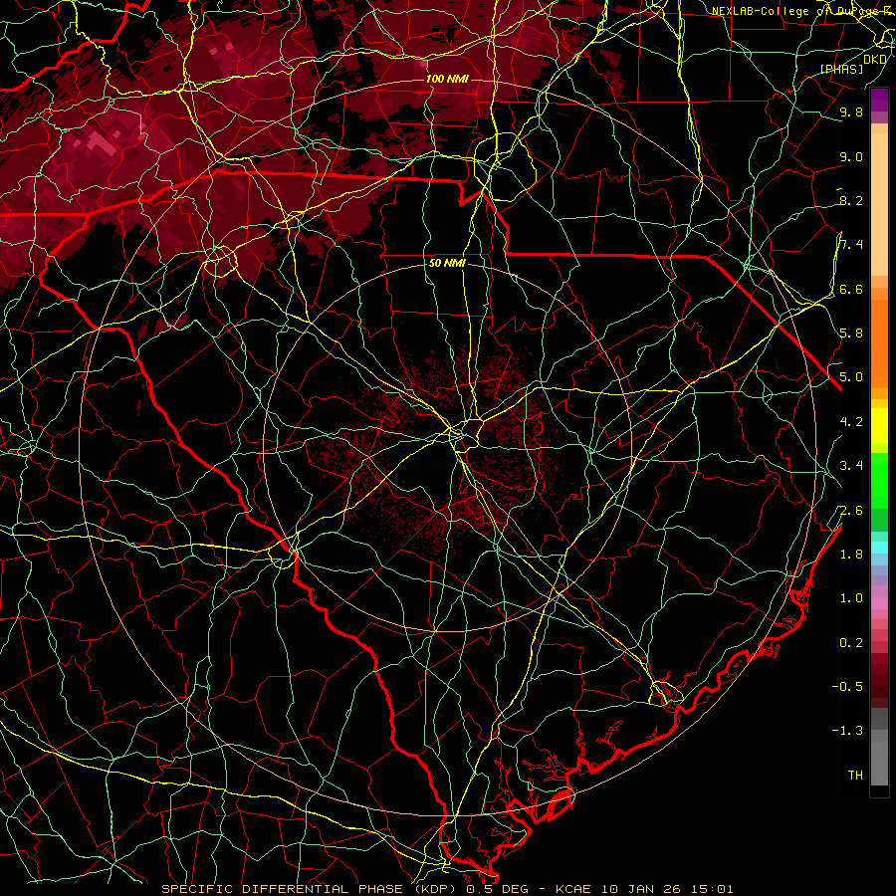Screen dimensions: 896x896
Task: Click the 3.4 legend value
Action: [x=851, y=466]
